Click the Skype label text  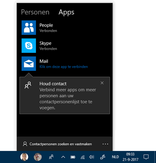(45, 43)
